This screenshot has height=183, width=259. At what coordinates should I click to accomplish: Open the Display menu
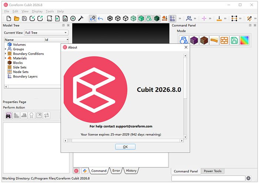pyautogui.click(x=37, y=11)
